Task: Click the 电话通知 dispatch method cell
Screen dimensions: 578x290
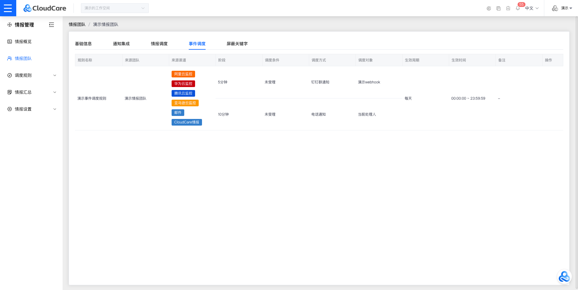Action: (319, 114)
